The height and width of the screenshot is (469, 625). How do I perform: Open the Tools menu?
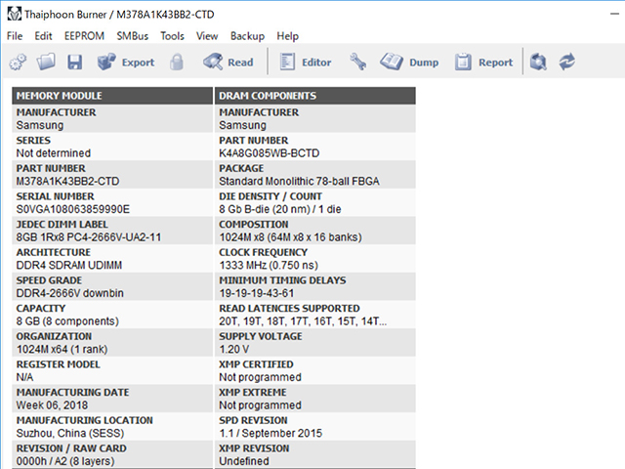pyautogui.click(x=172, y=36)
